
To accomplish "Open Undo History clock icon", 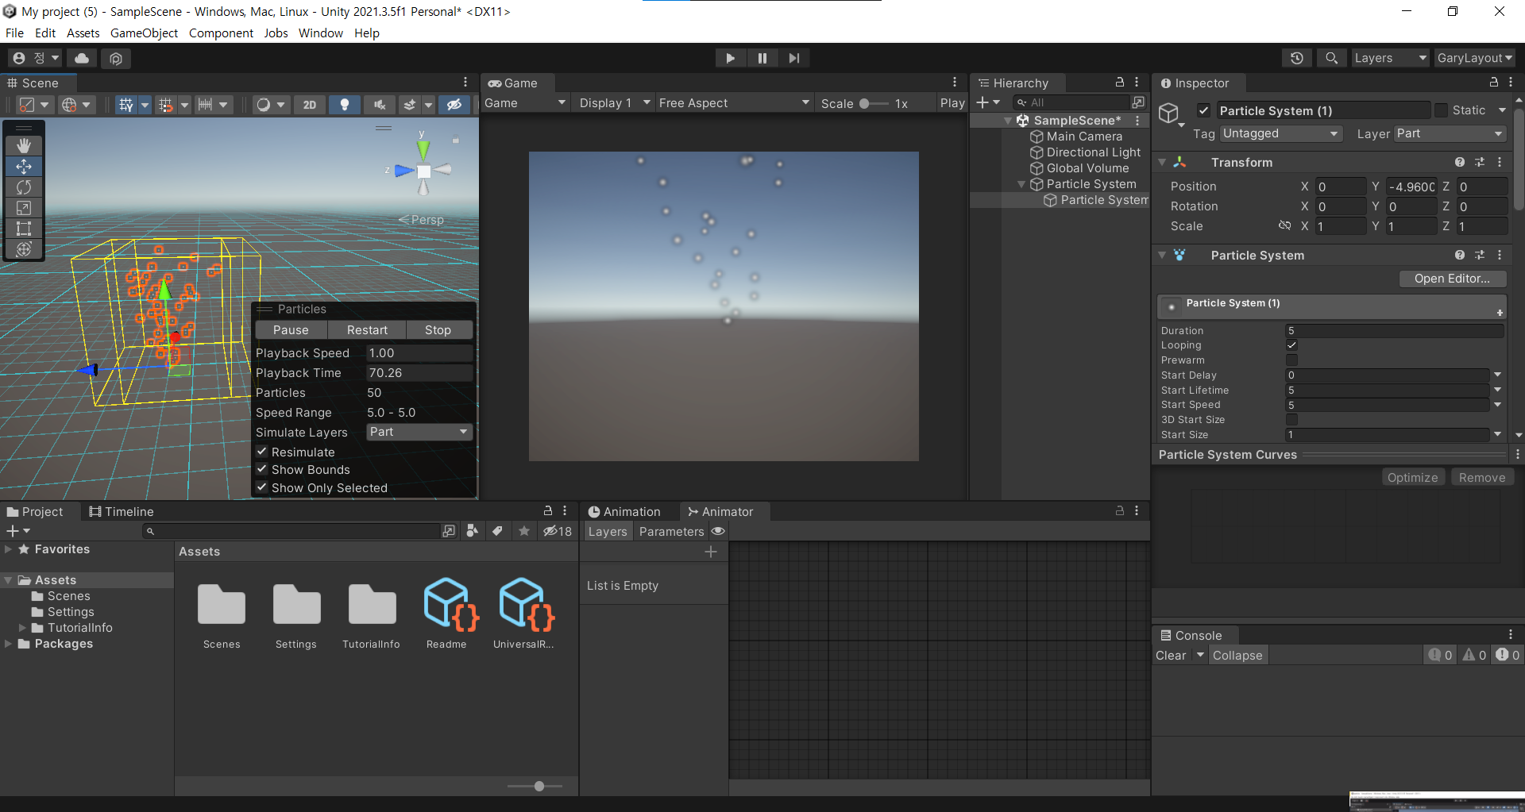I will pyautogui.click(x=1296, y=58).
